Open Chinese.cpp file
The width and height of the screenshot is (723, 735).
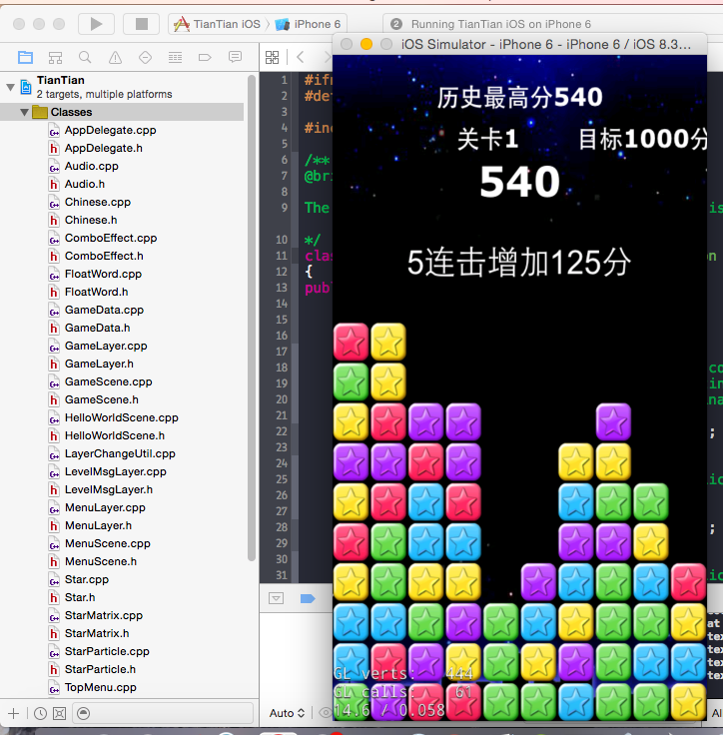(98, 202)
